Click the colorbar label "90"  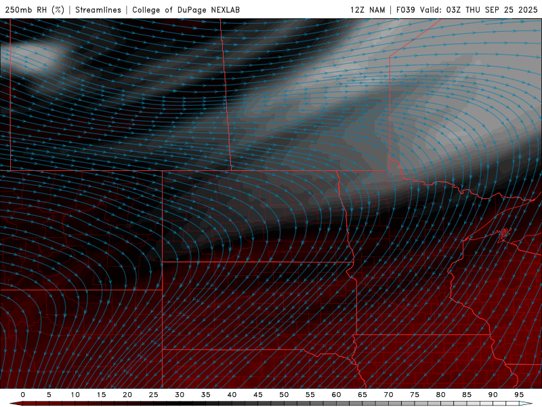click(493, 395)
